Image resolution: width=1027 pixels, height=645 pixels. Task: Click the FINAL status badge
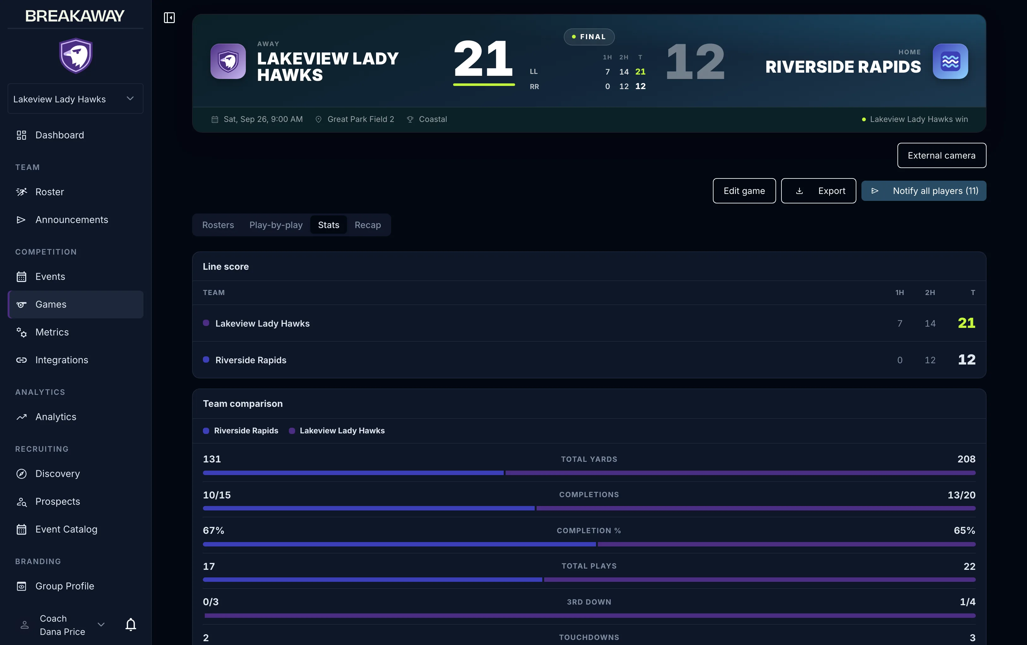click(589, 37)
